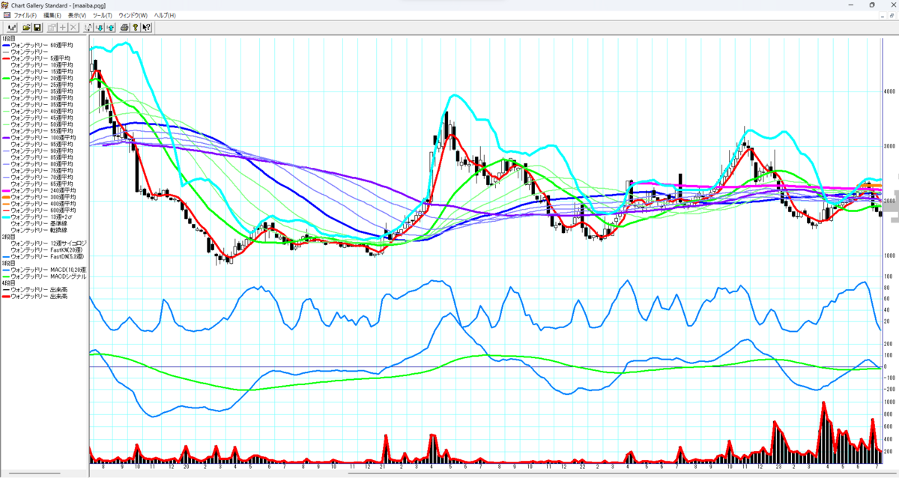899x478 pixels.
Task: Click the purple swatch for 100週平均
Action: (6, 138)
